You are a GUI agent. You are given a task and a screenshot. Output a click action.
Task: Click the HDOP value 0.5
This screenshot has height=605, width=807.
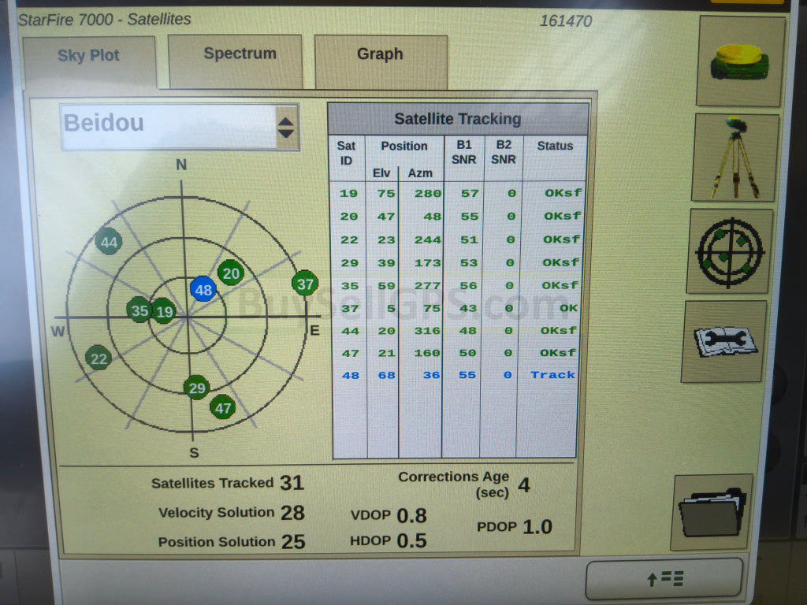(x=411, y=540)
